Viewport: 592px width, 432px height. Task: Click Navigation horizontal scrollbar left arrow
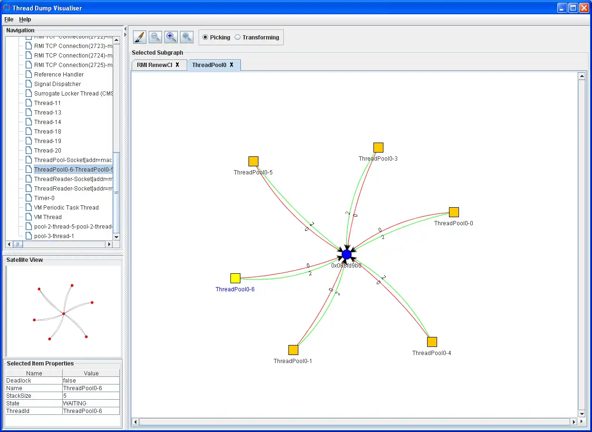point(10,244)
